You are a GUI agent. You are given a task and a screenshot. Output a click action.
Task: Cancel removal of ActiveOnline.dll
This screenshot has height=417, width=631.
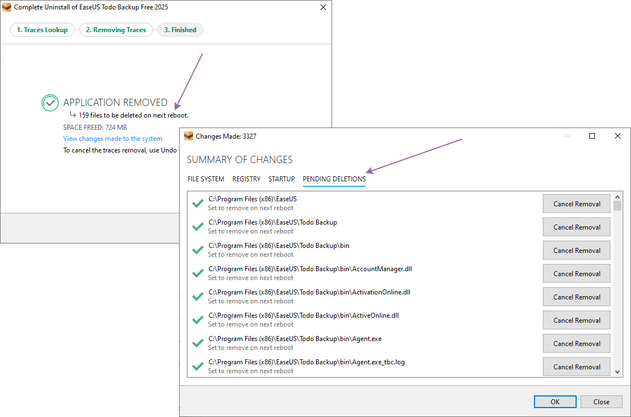point(576,320)
